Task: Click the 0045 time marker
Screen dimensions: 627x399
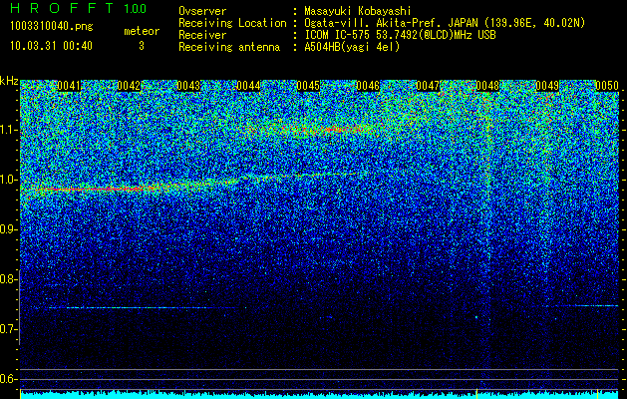Action: [308, 86]
